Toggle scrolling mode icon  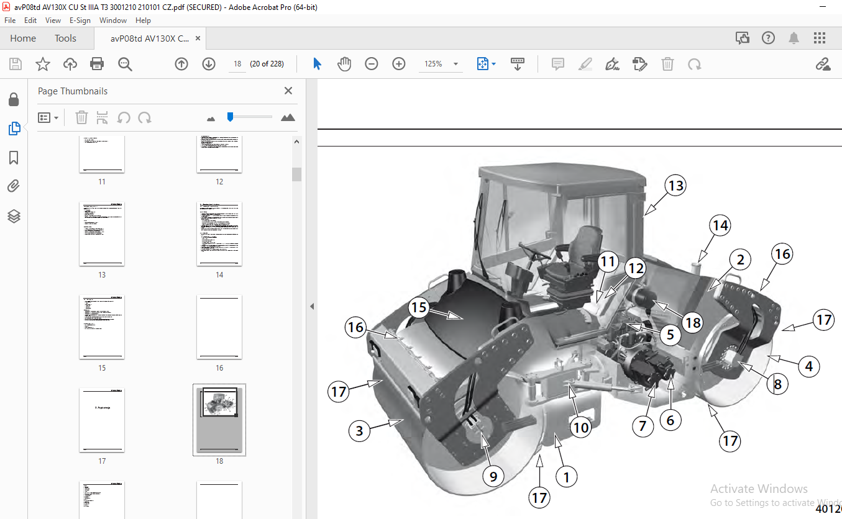518,64
